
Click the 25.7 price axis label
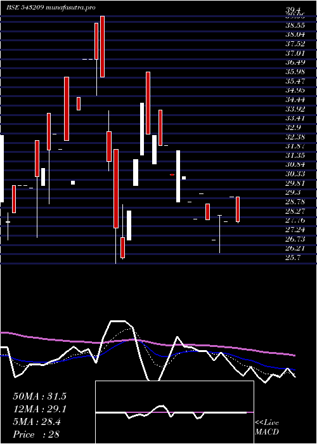(x=293, y=258)
